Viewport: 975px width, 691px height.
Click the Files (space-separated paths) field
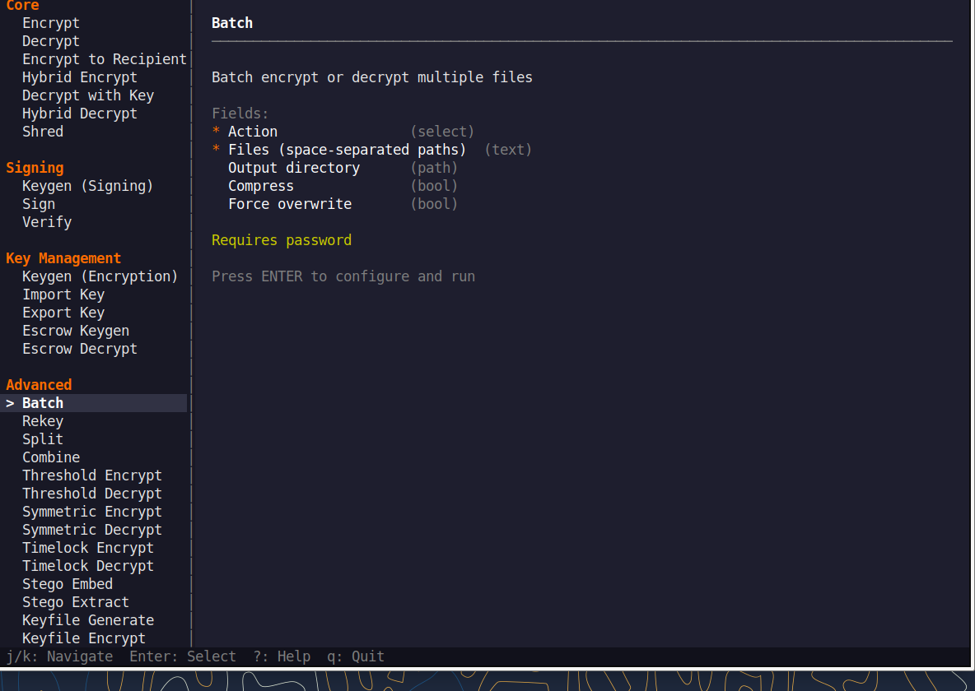coord(372,149)
